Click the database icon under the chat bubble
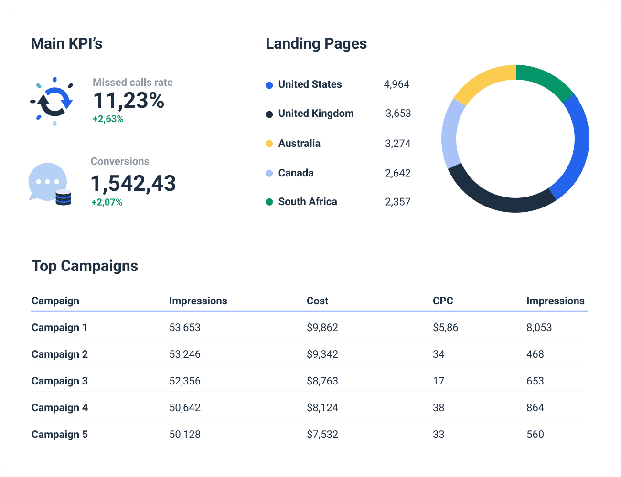The width and height of the screenshot is (621, 477). 64,198
